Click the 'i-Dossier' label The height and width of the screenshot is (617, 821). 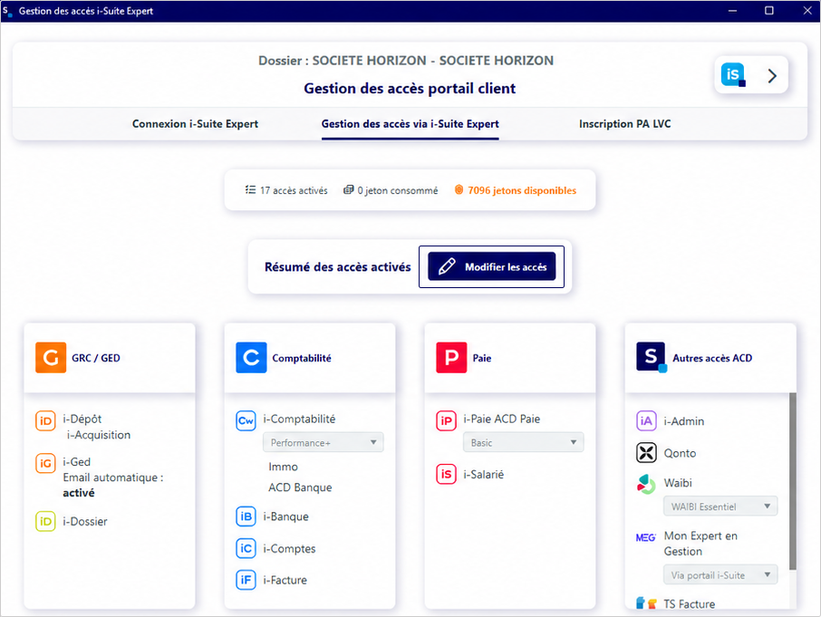tap(85, 522)
